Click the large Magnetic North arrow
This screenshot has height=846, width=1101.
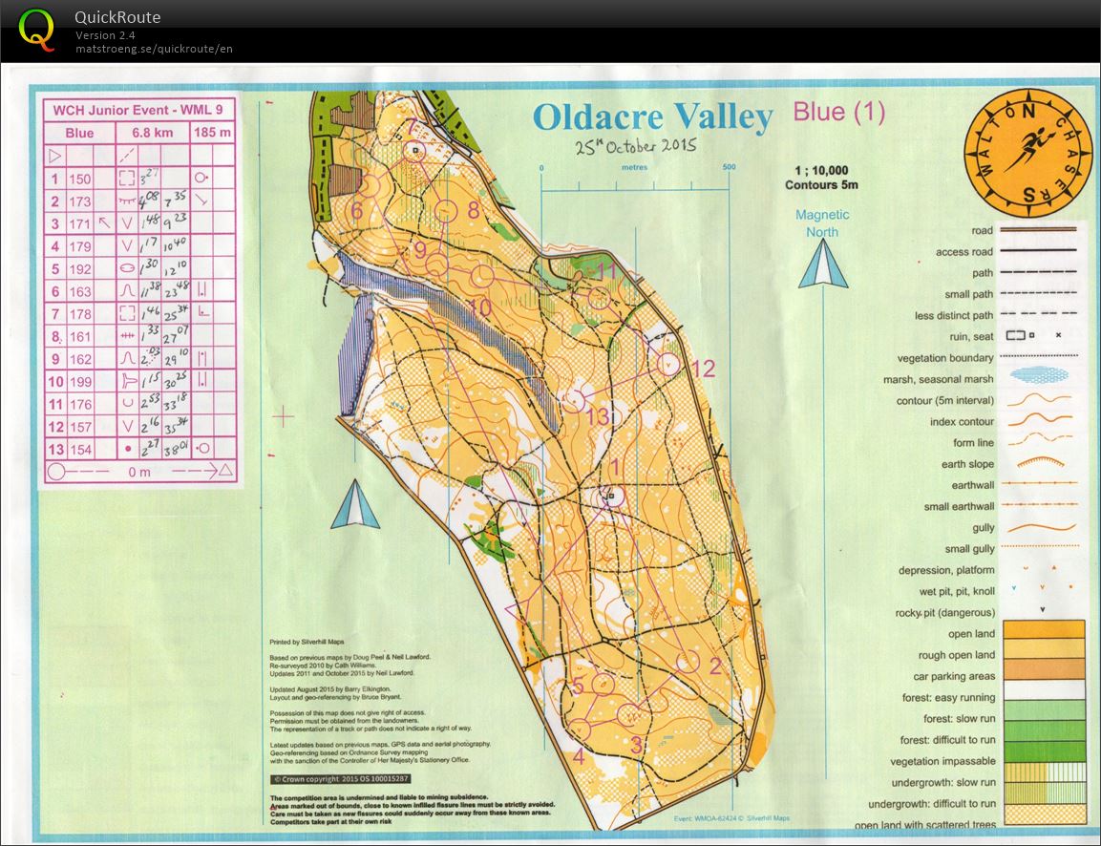(x=823, y=264)
